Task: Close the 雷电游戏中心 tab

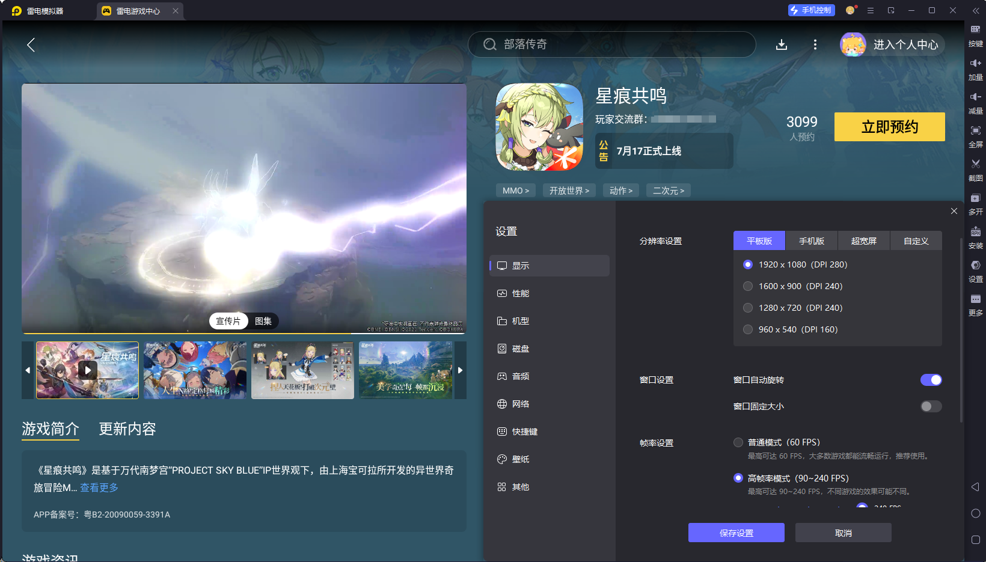Action: pos(175,11)
